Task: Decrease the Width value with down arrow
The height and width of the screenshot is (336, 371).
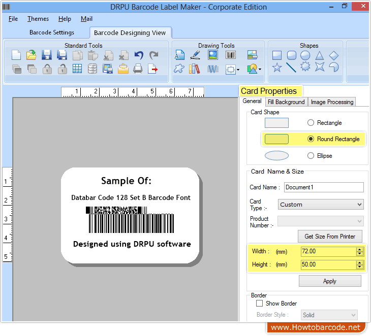Action: pyautogui.click(x=360, y=254)
